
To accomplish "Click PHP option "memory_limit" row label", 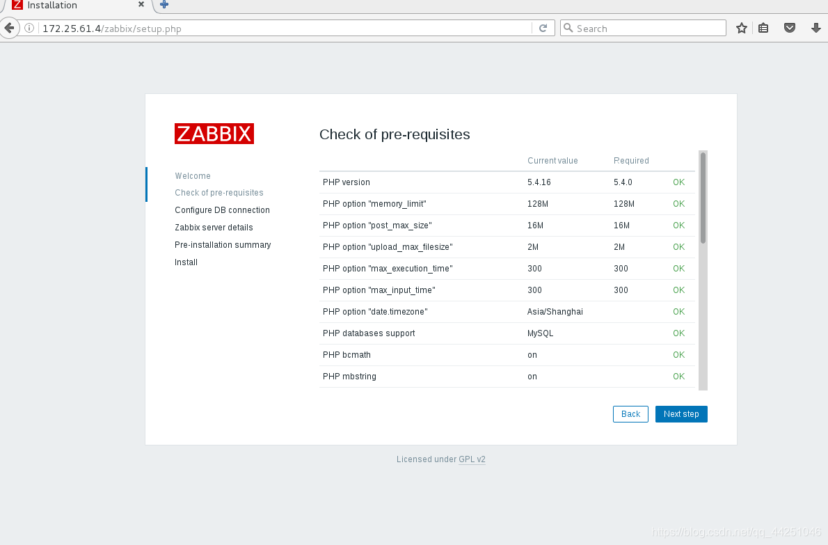I will tap(374, 204).
